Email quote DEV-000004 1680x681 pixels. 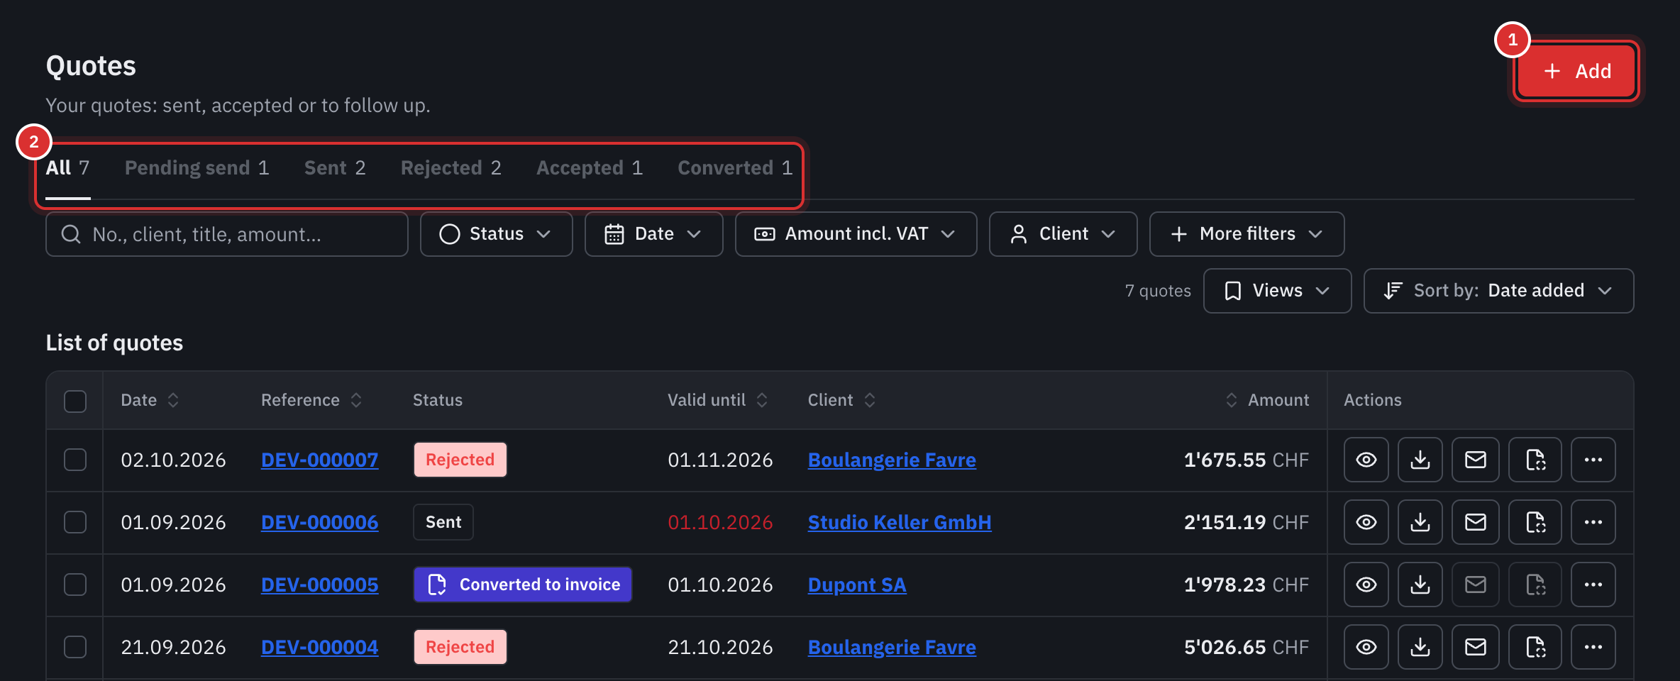coord(1475,647)
